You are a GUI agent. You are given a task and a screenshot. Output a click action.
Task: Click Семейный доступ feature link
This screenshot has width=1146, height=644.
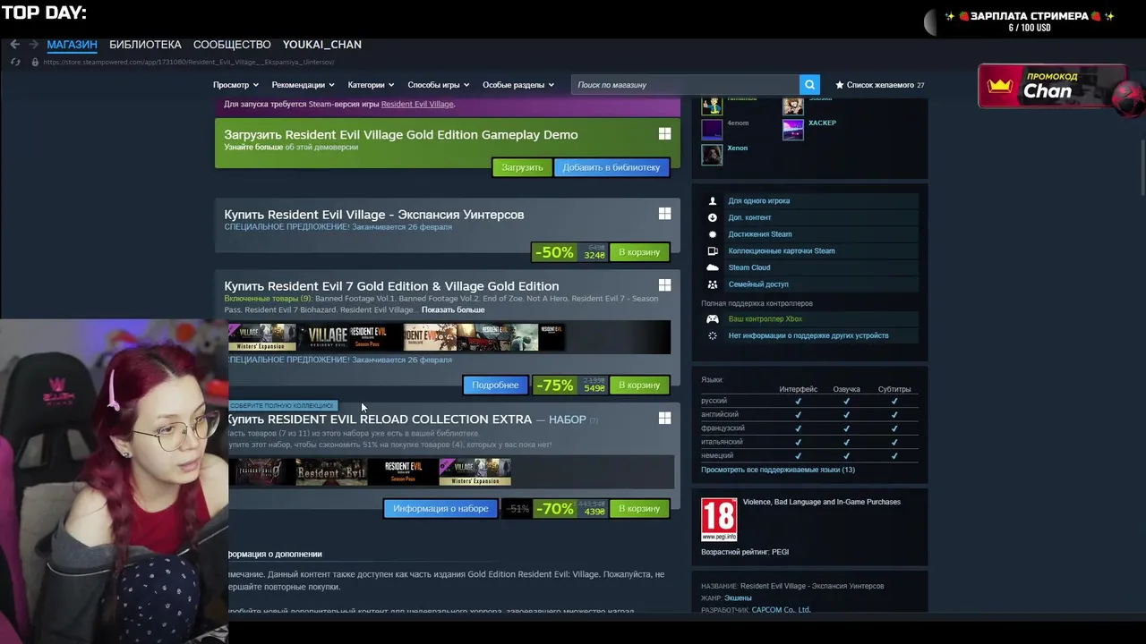coord(758,284)
